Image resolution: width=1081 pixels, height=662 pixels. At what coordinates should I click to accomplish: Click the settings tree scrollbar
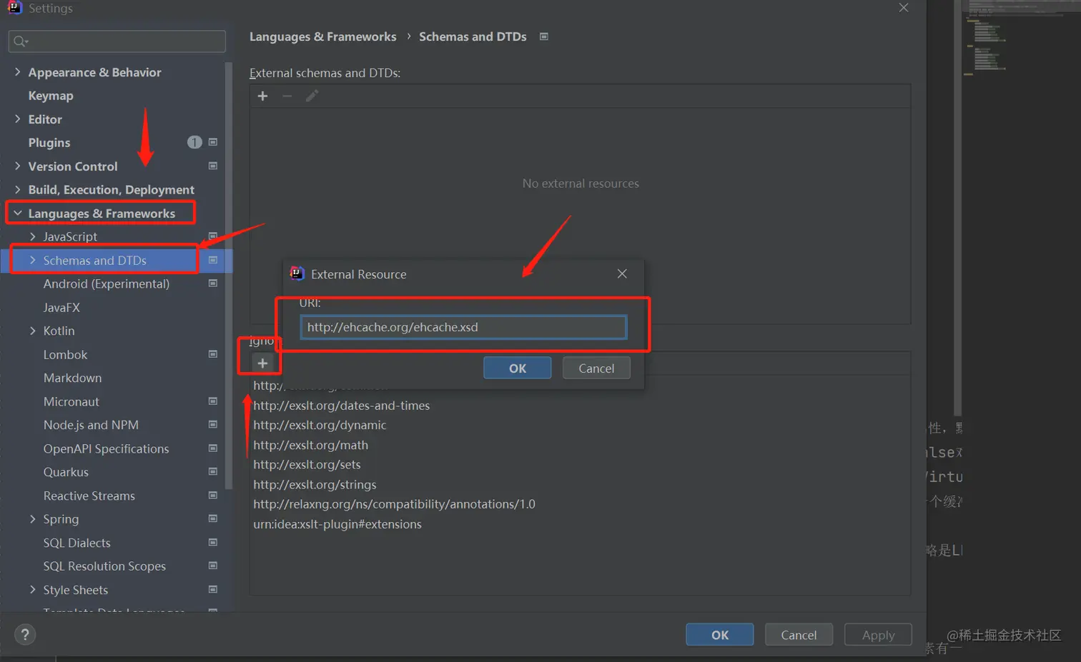[229, 275]
